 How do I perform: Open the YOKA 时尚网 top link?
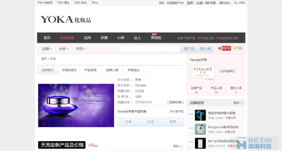point(45,3)
